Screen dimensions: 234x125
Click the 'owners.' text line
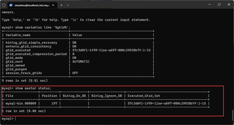8,12
